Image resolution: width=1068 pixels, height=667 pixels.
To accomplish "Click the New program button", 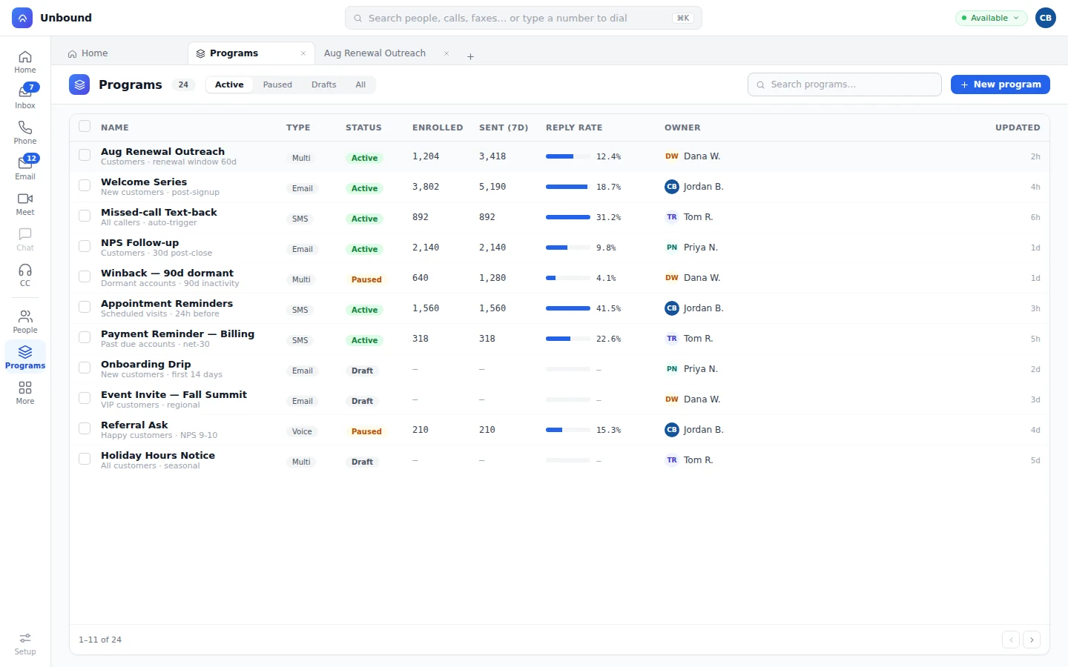I will coord(1001,84).
